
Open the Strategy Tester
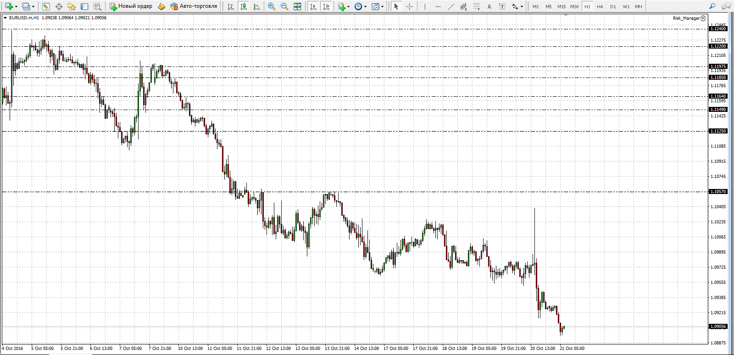(97, 6)
